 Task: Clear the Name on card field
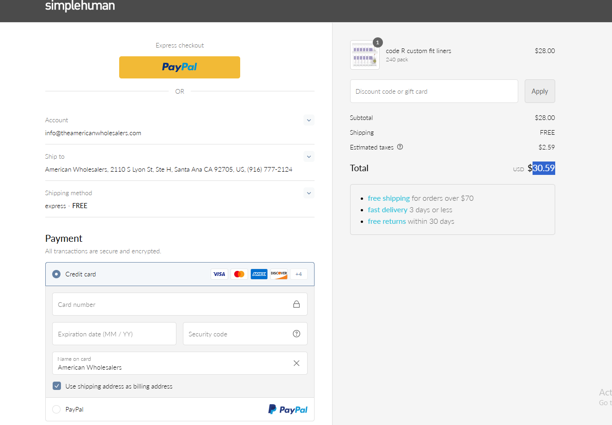click(x=297, y=363)
